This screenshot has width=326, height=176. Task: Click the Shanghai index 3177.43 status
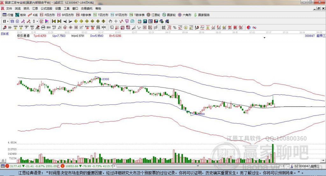[15, 166]
